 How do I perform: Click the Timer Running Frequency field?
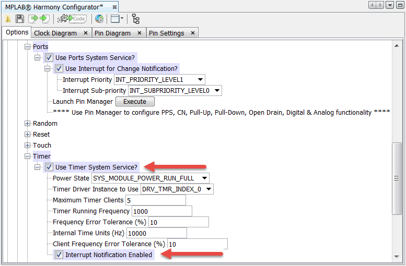point(162,211)
